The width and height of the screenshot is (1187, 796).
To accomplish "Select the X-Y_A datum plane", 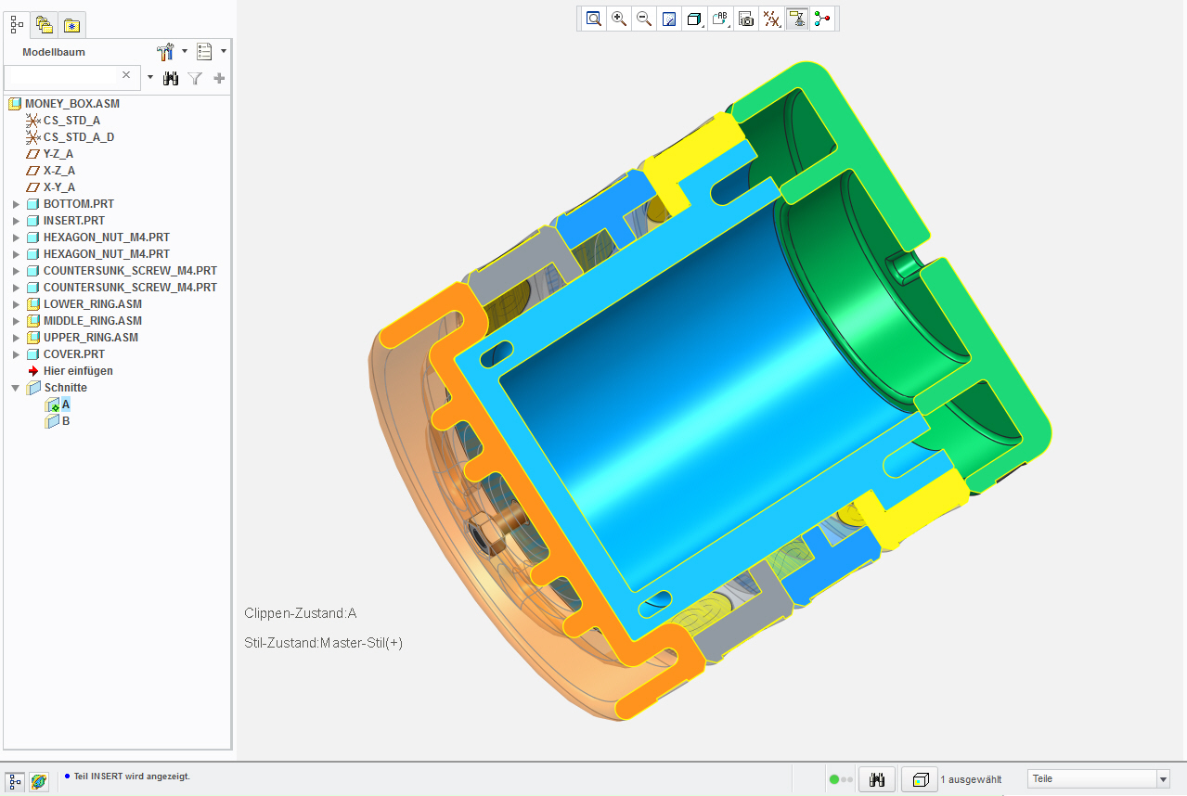I will 59,187.
